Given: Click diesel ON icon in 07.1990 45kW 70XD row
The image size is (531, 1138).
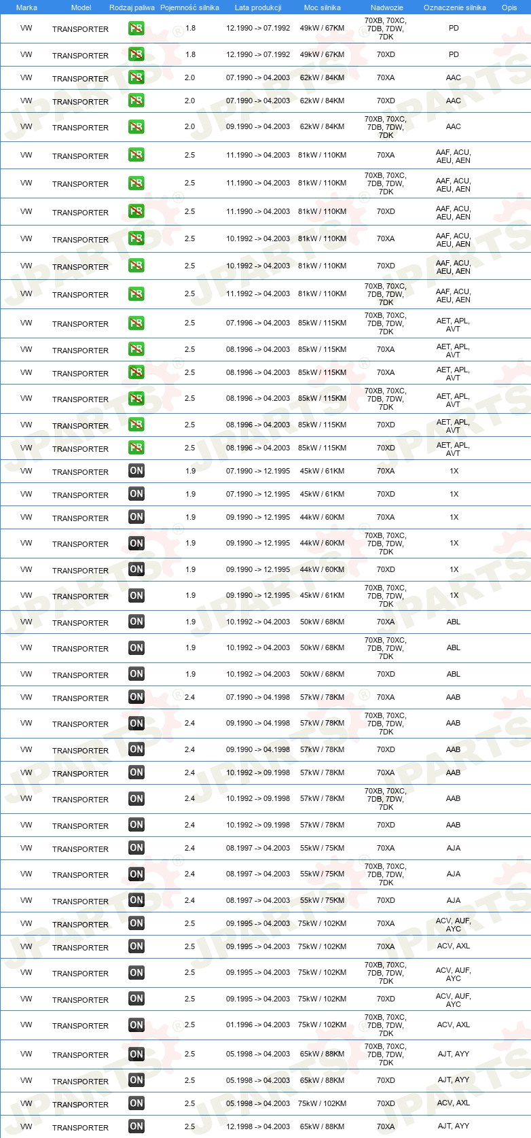Looking at the screenshot, I should (136, 494).
